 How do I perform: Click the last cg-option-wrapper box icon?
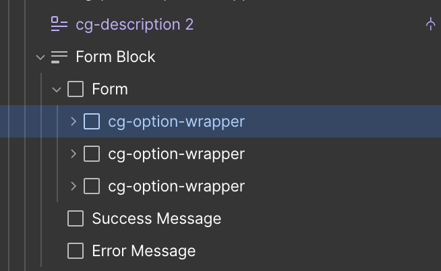click(92, 186)
